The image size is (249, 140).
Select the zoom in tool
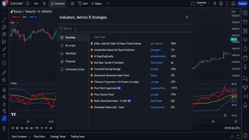4,80
